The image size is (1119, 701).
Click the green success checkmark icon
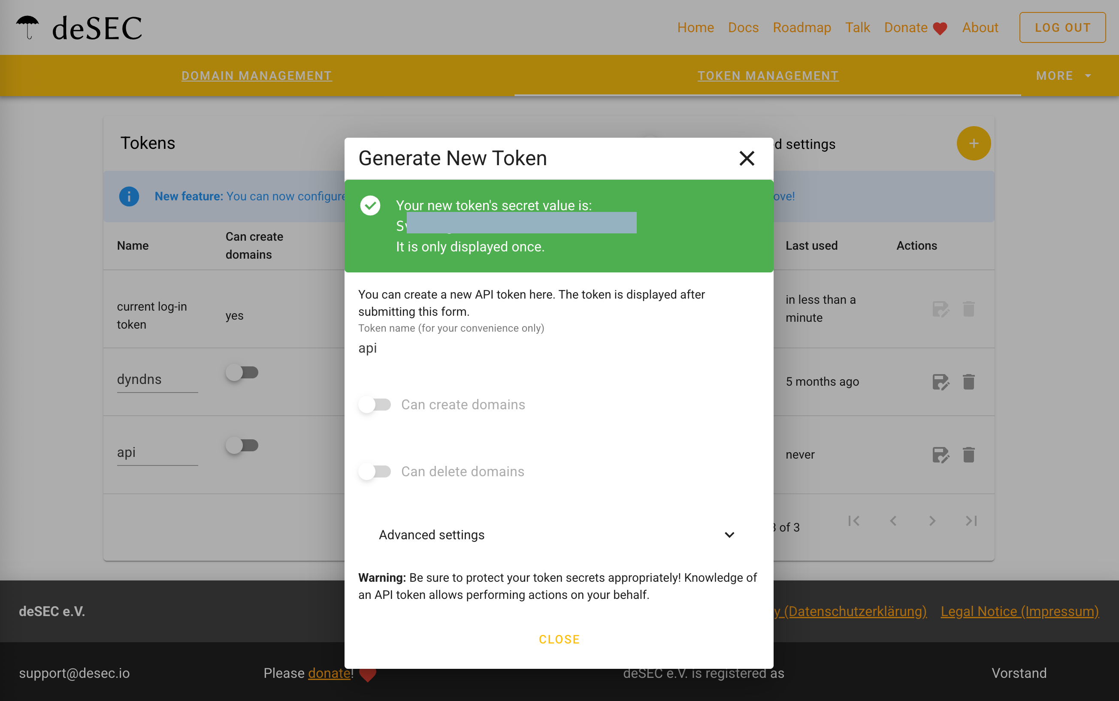point(370,205)
